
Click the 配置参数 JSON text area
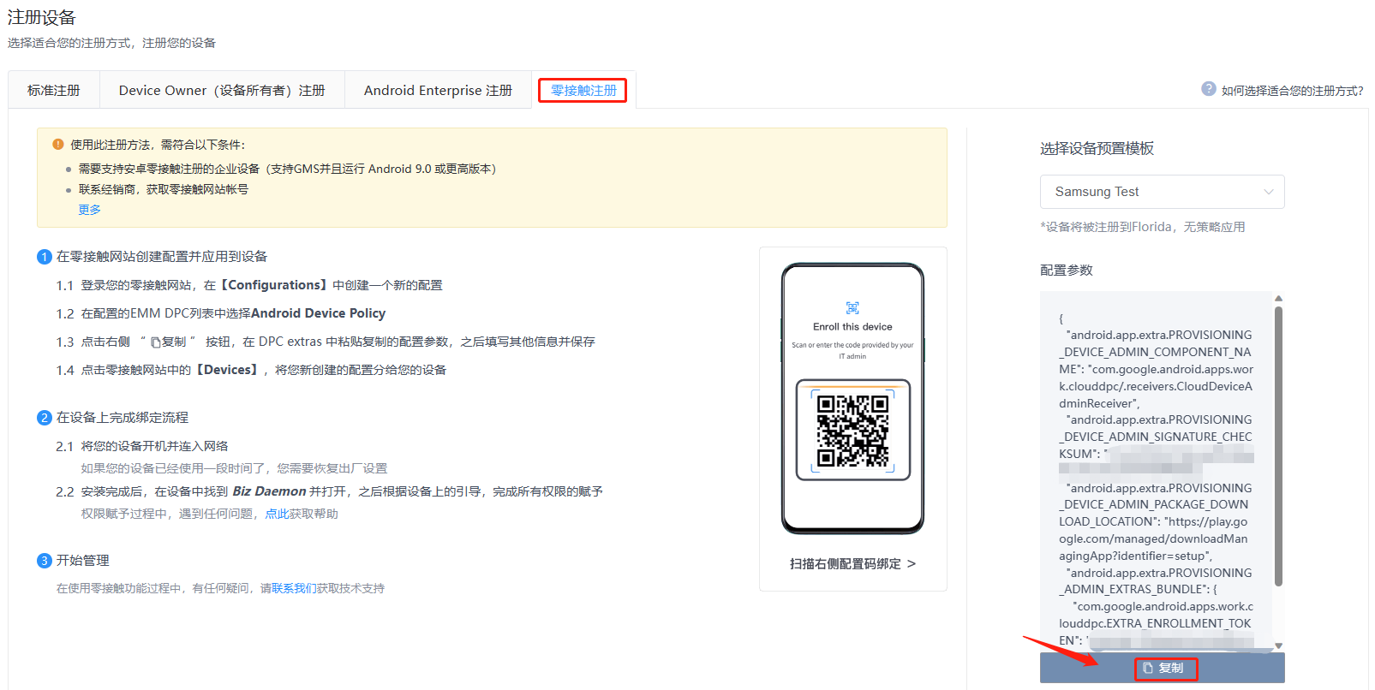point(1156,471)
